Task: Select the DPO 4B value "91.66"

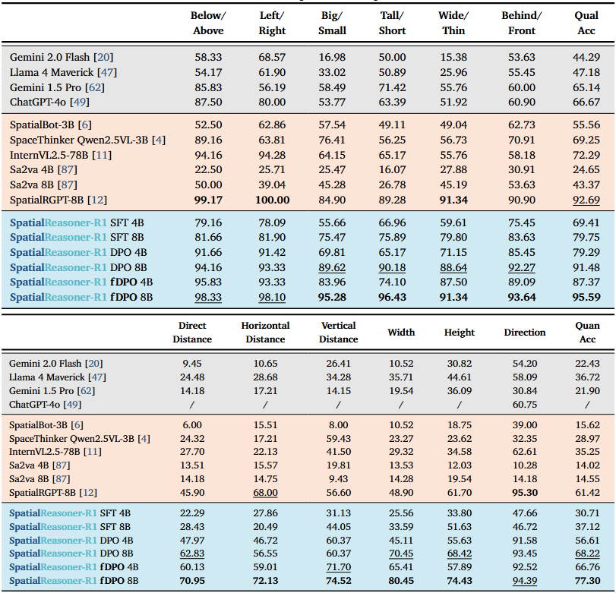Action: point(208,252)
